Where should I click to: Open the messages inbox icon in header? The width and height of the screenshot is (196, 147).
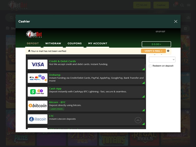tap(175, 5)
